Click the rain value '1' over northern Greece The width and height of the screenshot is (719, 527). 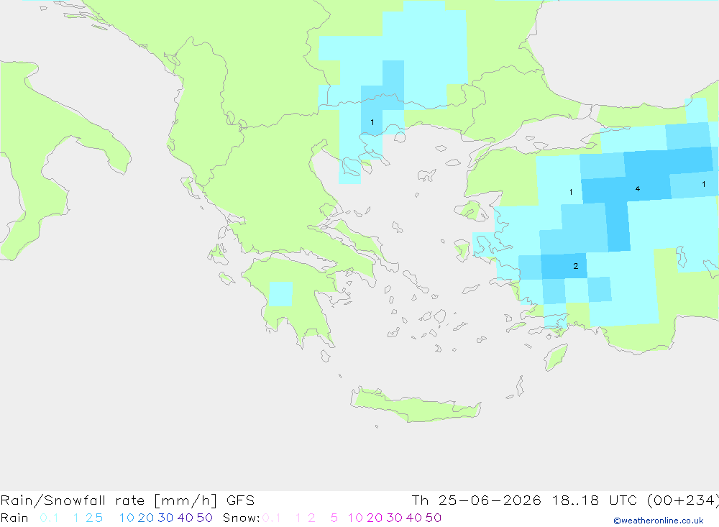point(372,122)
